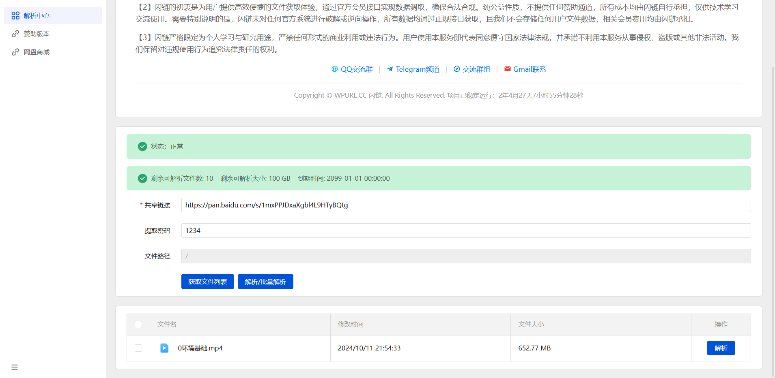The width and height of the screenshot is (775, 378).
Task: Open the Telegram频道 link
Action: point(418,69)
